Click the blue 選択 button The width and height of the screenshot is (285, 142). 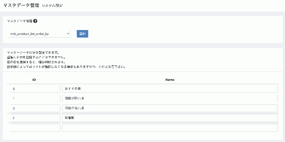coord(82,34)
